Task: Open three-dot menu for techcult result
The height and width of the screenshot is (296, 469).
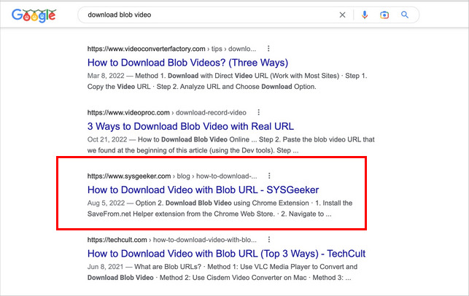Action: 269,239
